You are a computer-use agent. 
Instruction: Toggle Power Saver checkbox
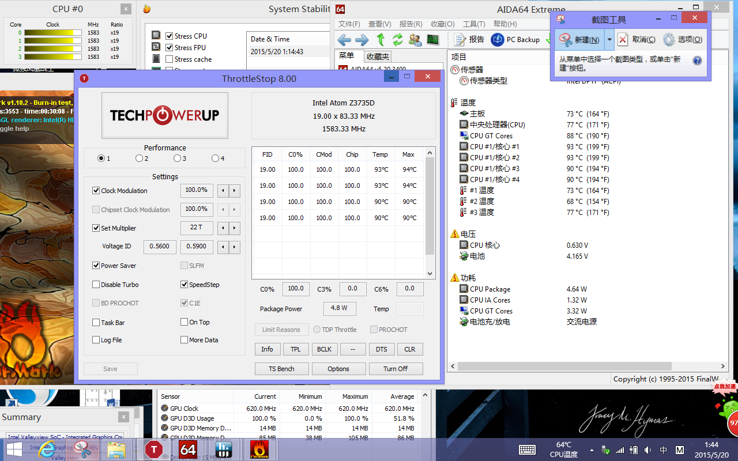pyautogui.click(x=96, y=266)
